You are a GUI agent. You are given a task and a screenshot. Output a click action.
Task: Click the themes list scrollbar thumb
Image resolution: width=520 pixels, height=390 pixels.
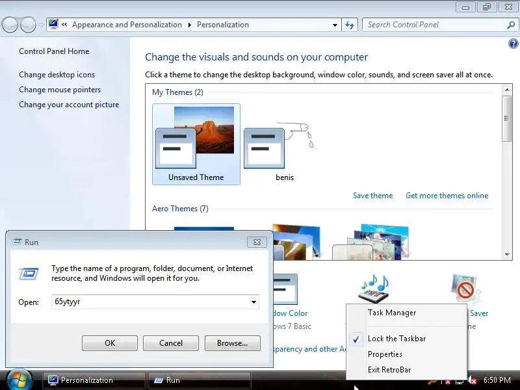(507, 118)
